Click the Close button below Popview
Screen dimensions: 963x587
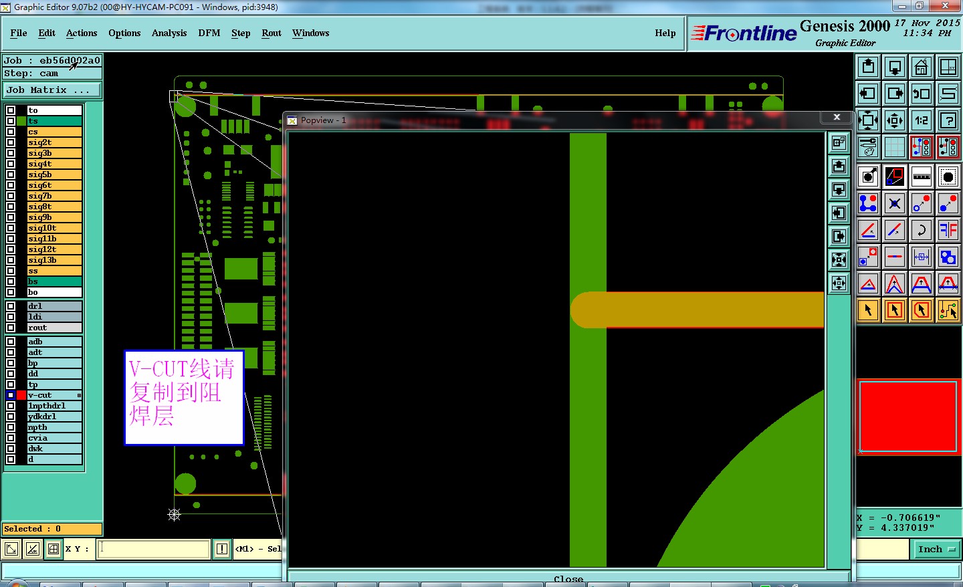568,578
